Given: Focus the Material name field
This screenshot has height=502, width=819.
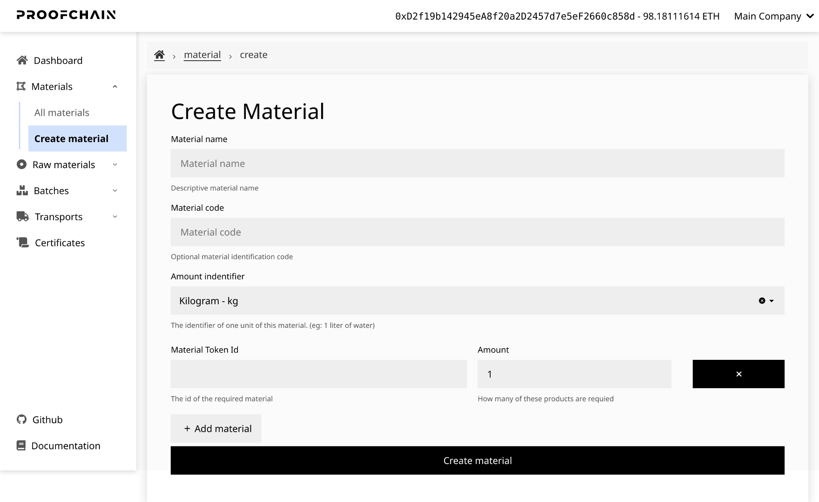Looking at the screenshot, I should (477, 163).
